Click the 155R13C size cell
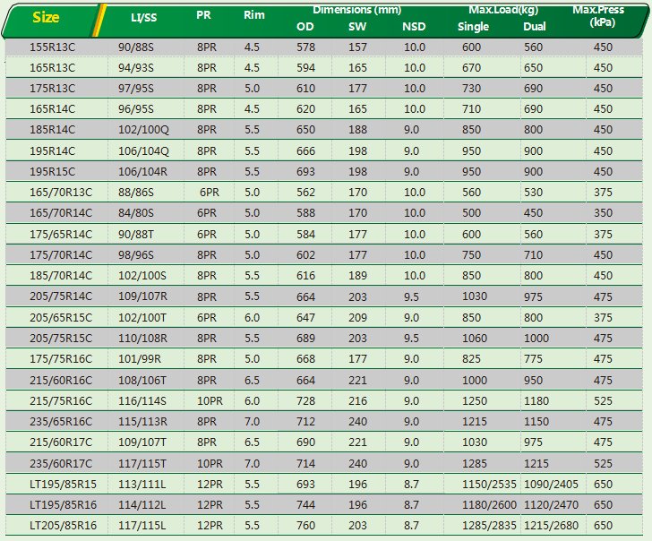This screenshot has height=541, width=652. pos(52,47)
